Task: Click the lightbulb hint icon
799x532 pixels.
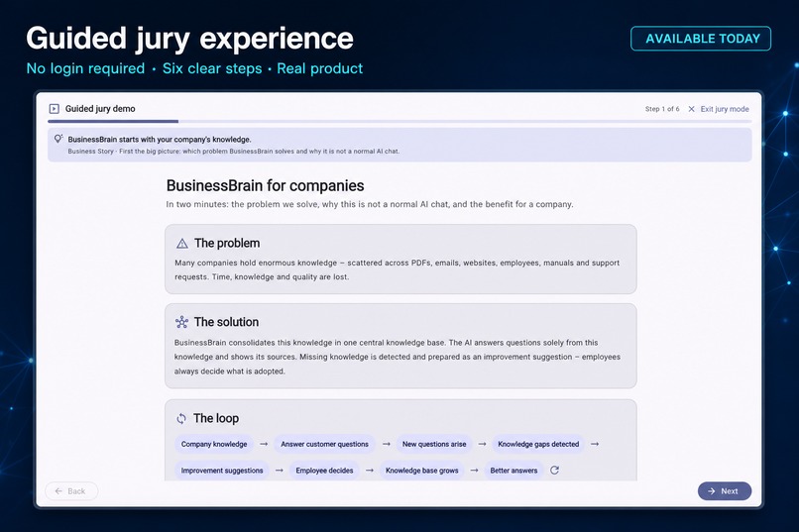Action: point(58,139)
